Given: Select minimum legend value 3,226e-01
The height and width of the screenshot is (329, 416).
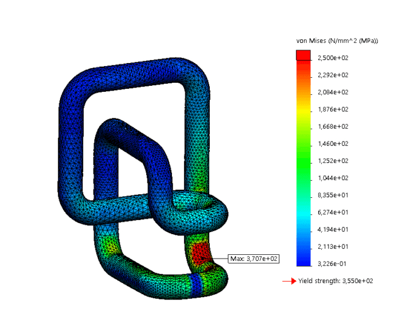Looking at the screenshot, I should [x=333, y=264].
